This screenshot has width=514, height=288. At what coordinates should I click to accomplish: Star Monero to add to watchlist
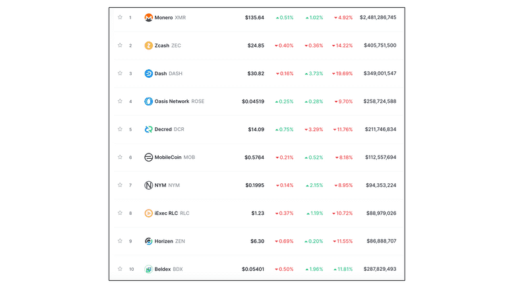pyautogui.click(x=120, y=18)
